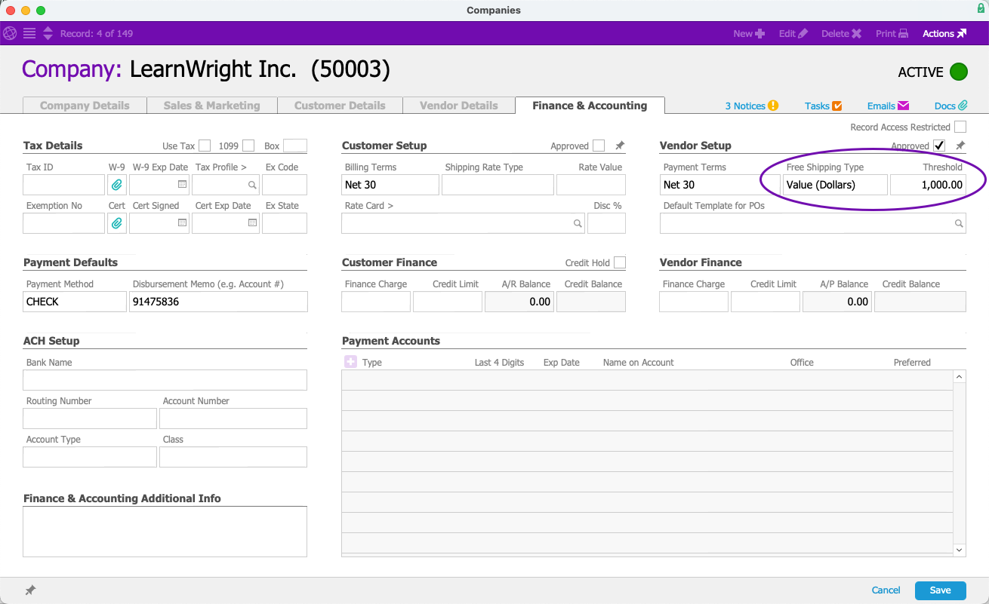Open the Actions menu
This screenshot has width=989, height=604.
944,33
